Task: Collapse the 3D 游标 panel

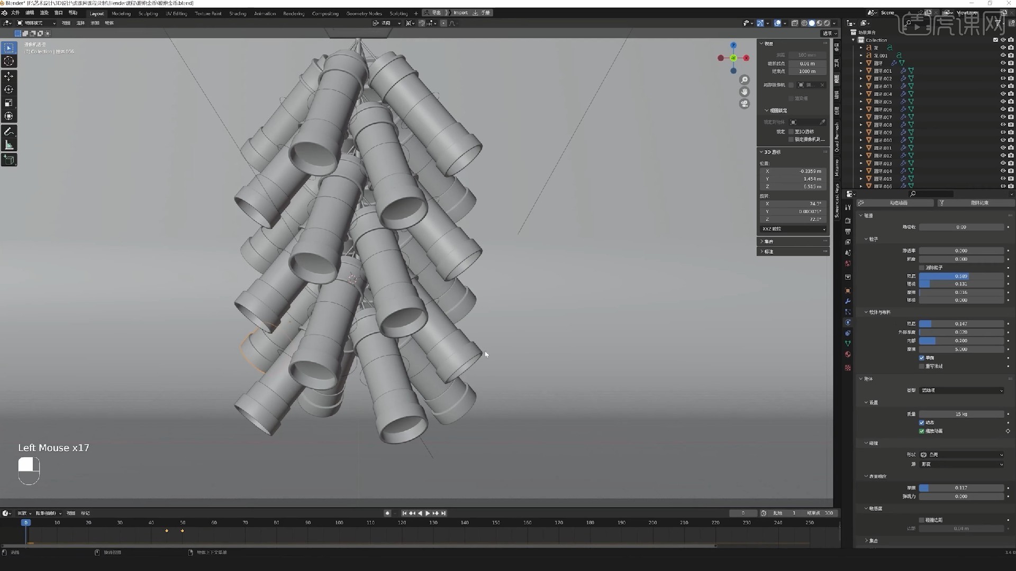Action: click(x=761, y=152)
